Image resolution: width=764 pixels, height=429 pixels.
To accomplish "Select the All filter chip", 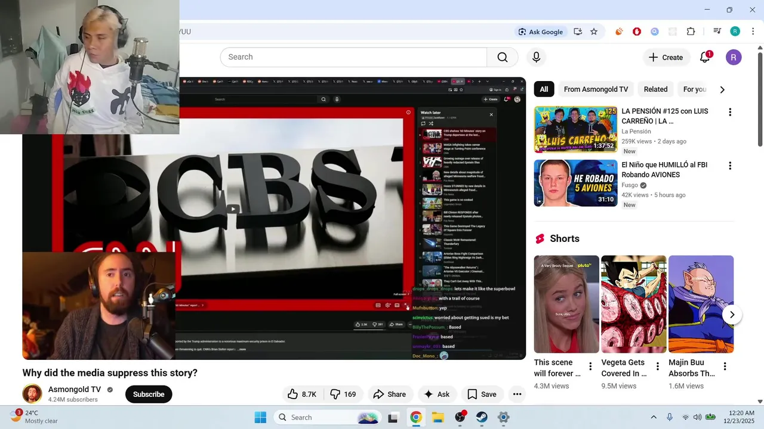I will tap(544, 89).
